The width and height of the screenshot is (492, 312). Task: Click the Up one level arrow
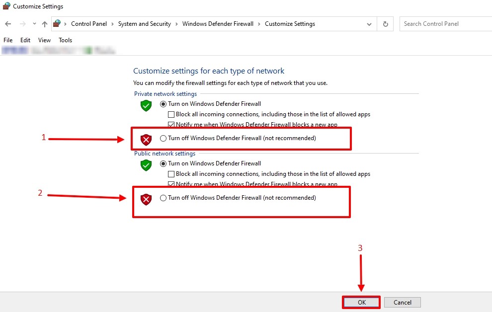coord(45,24)
